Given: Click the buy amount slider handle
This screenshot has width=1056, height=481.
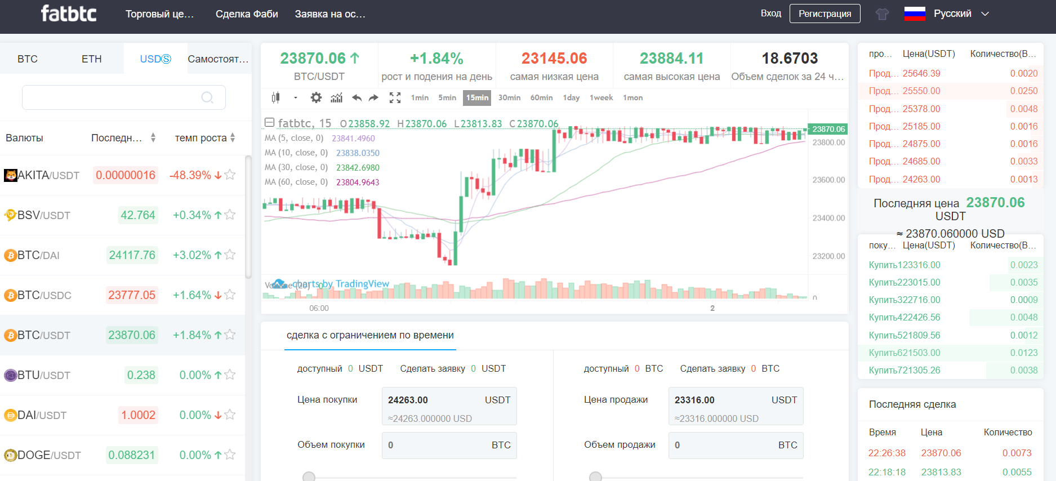Looking at the screenshot, I should coord(309,477).
